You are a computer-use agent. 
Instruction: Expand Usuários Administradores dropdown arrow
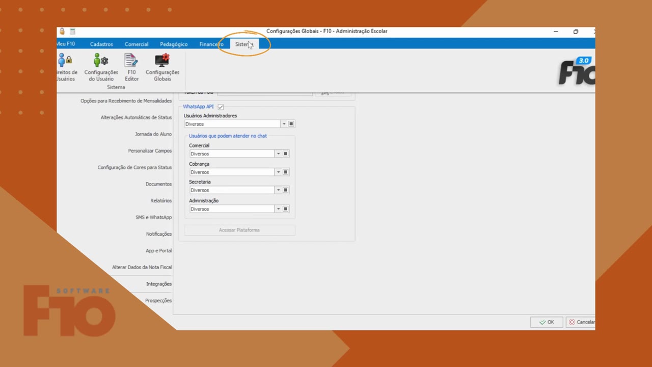(284, 124)
